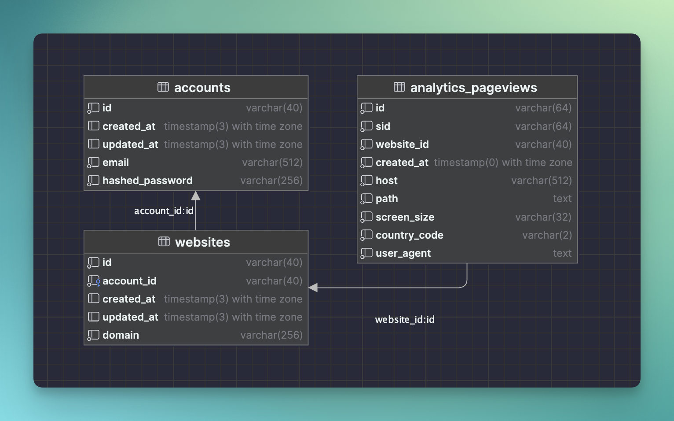This screenshot has width=674, height=421.
Task: Select the analytics_pageviews table title
Action: (x=473, y=88)
